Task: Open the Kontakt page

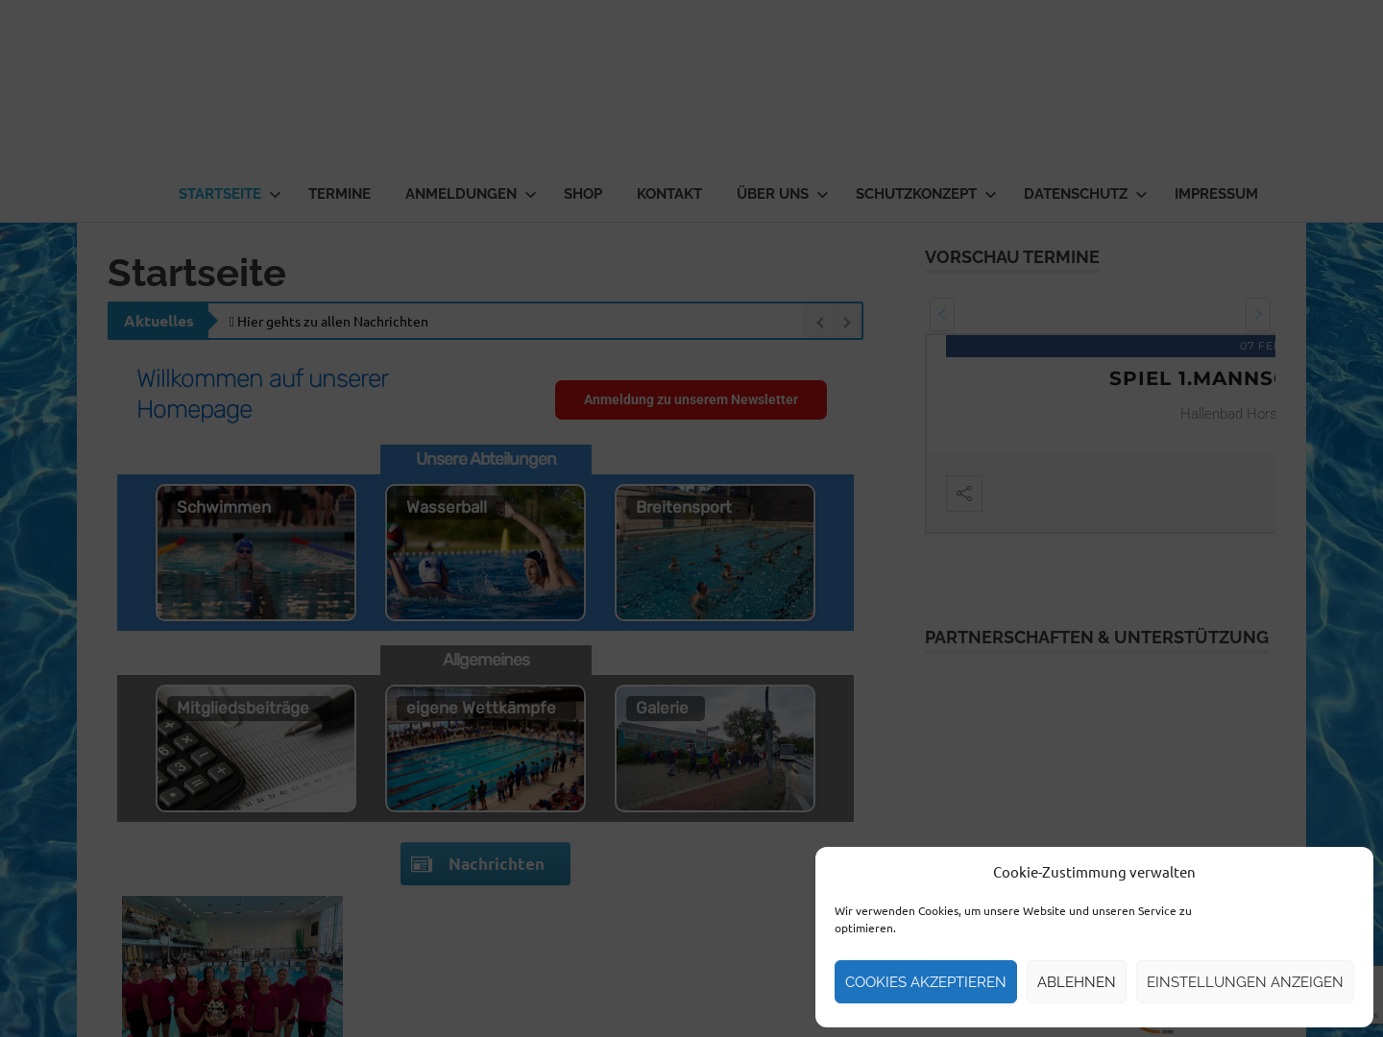Action: [669, 194]
